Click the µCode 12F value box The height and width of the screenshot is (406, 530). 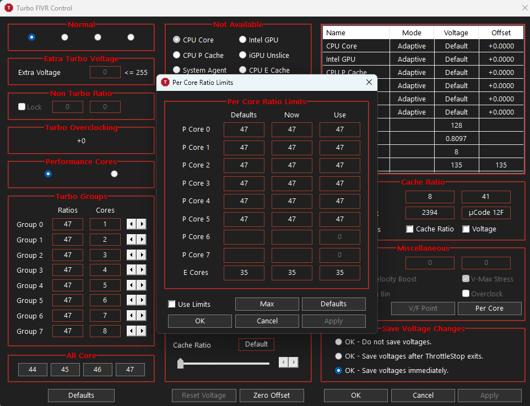[x=486, y=213]
